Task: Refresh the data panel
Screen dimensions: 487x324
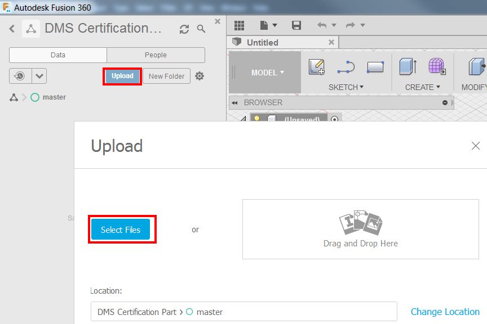Action: point(184,29)
